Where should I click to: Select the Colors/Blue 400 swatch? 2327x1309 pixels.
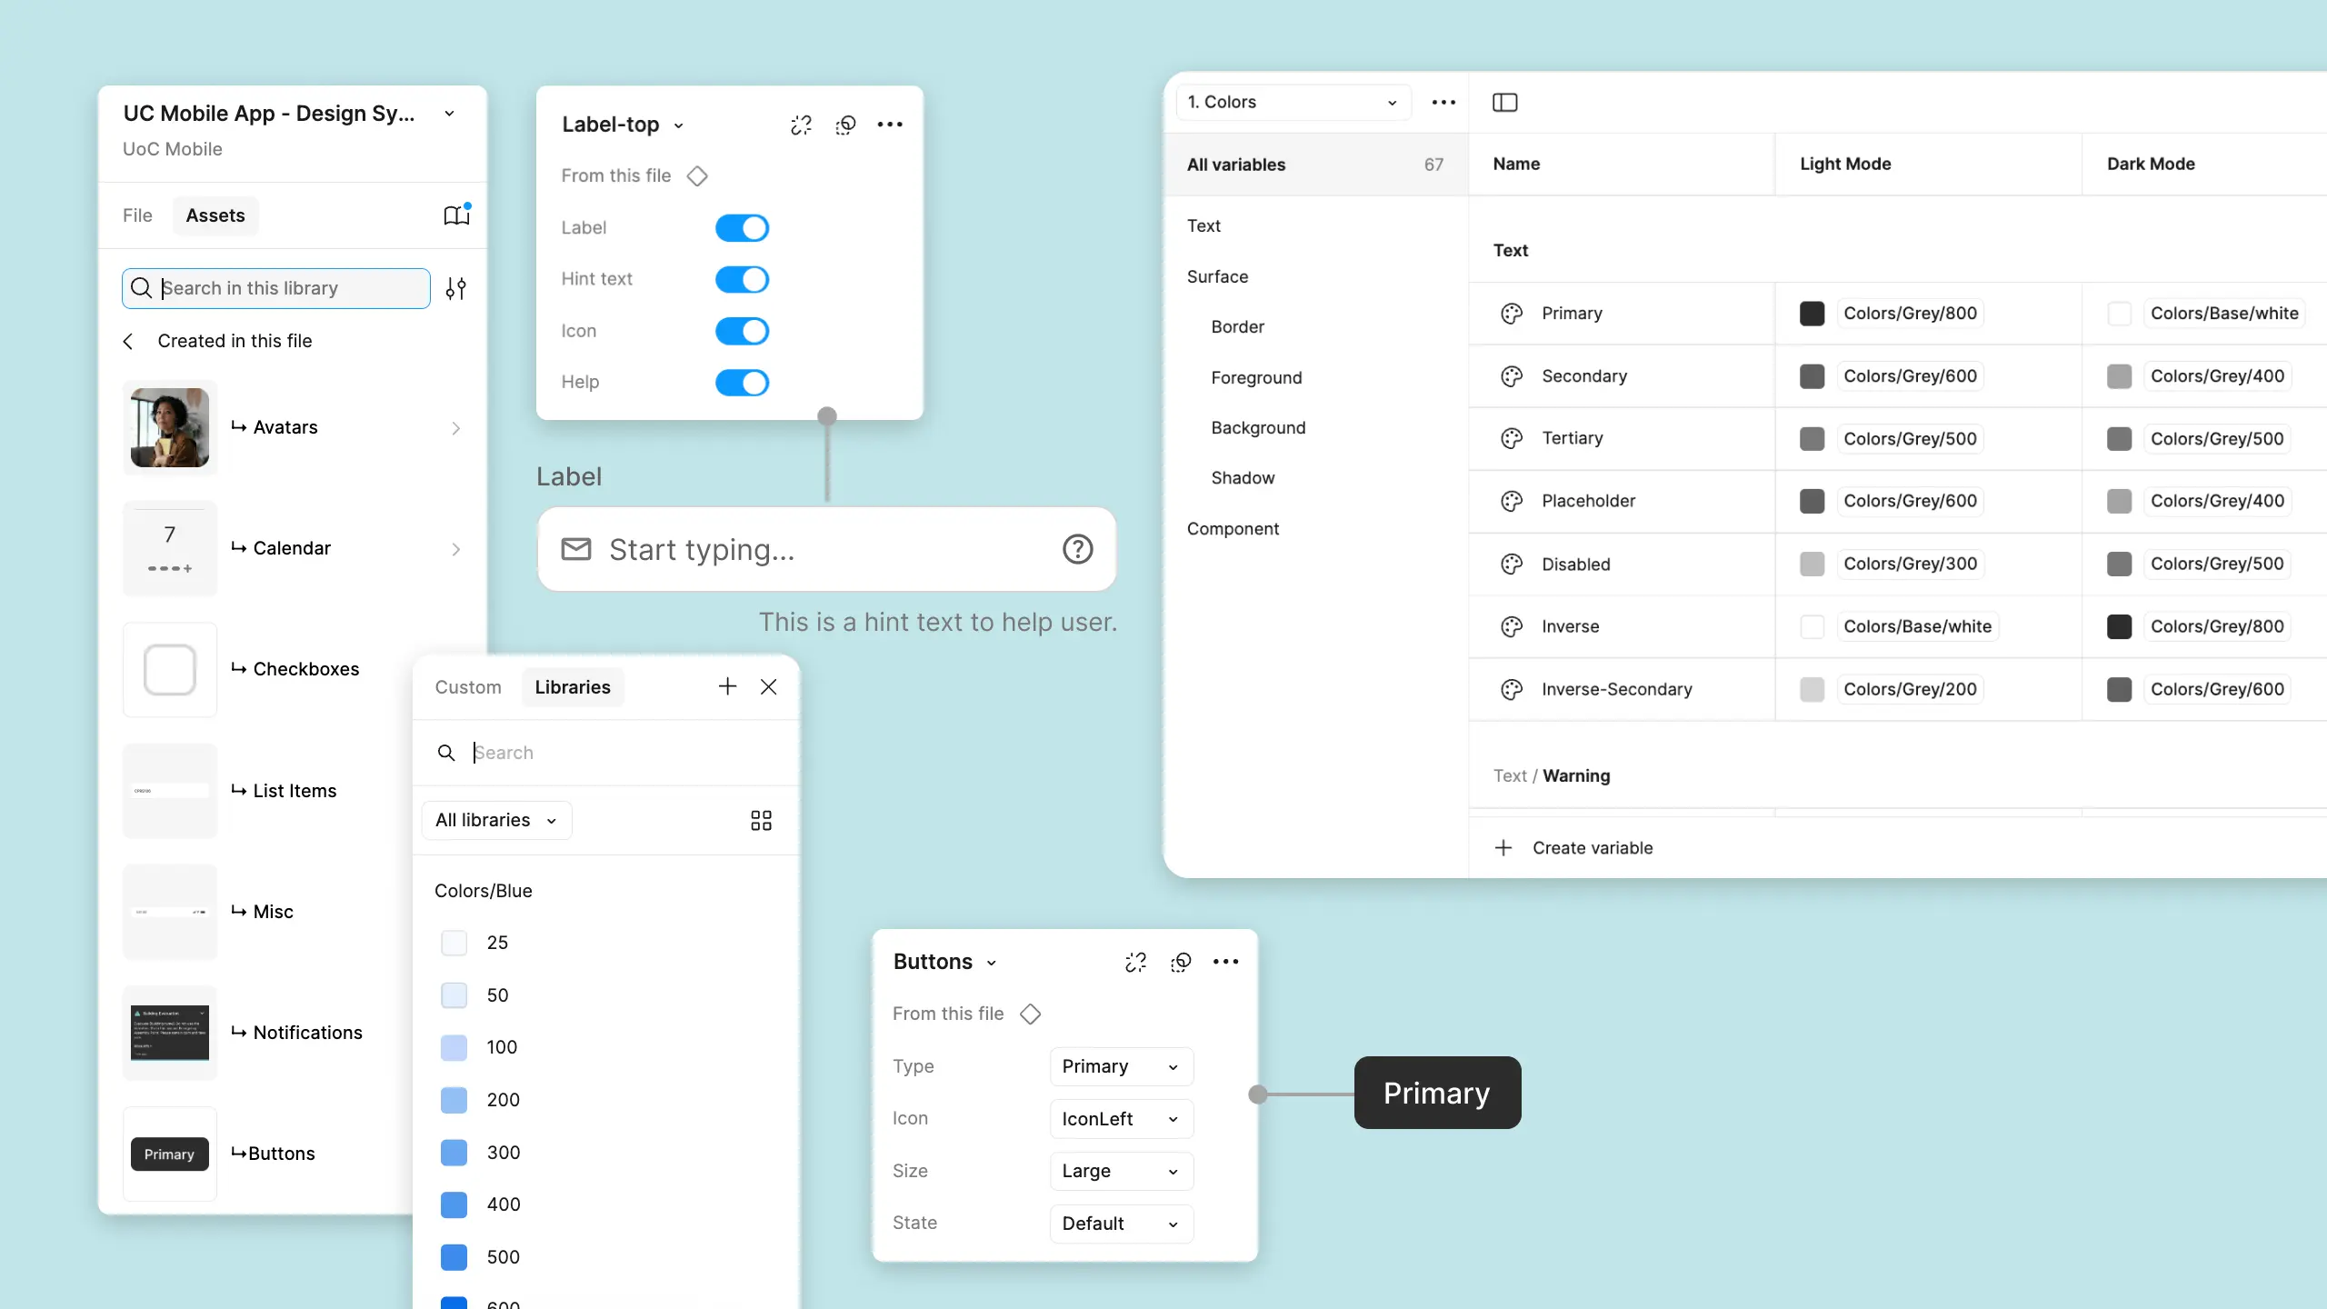coord(454,1204)
